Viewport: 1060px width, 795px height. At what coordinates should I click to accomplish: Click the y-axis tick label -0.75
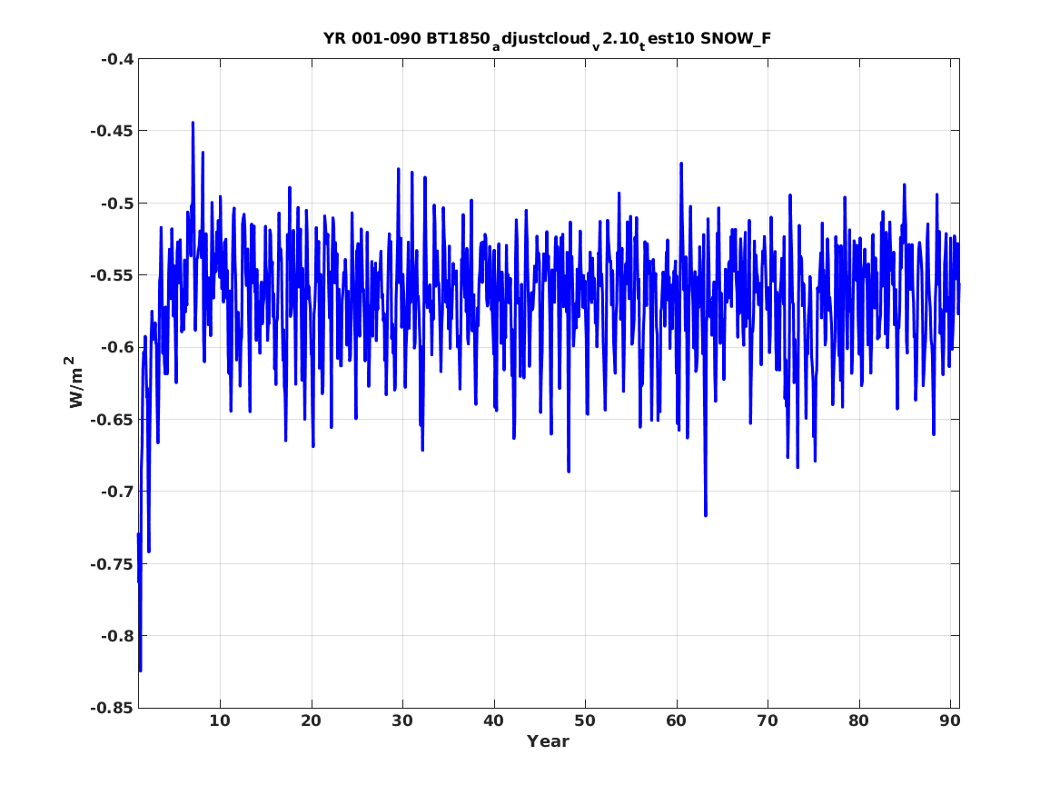(112, 564)
